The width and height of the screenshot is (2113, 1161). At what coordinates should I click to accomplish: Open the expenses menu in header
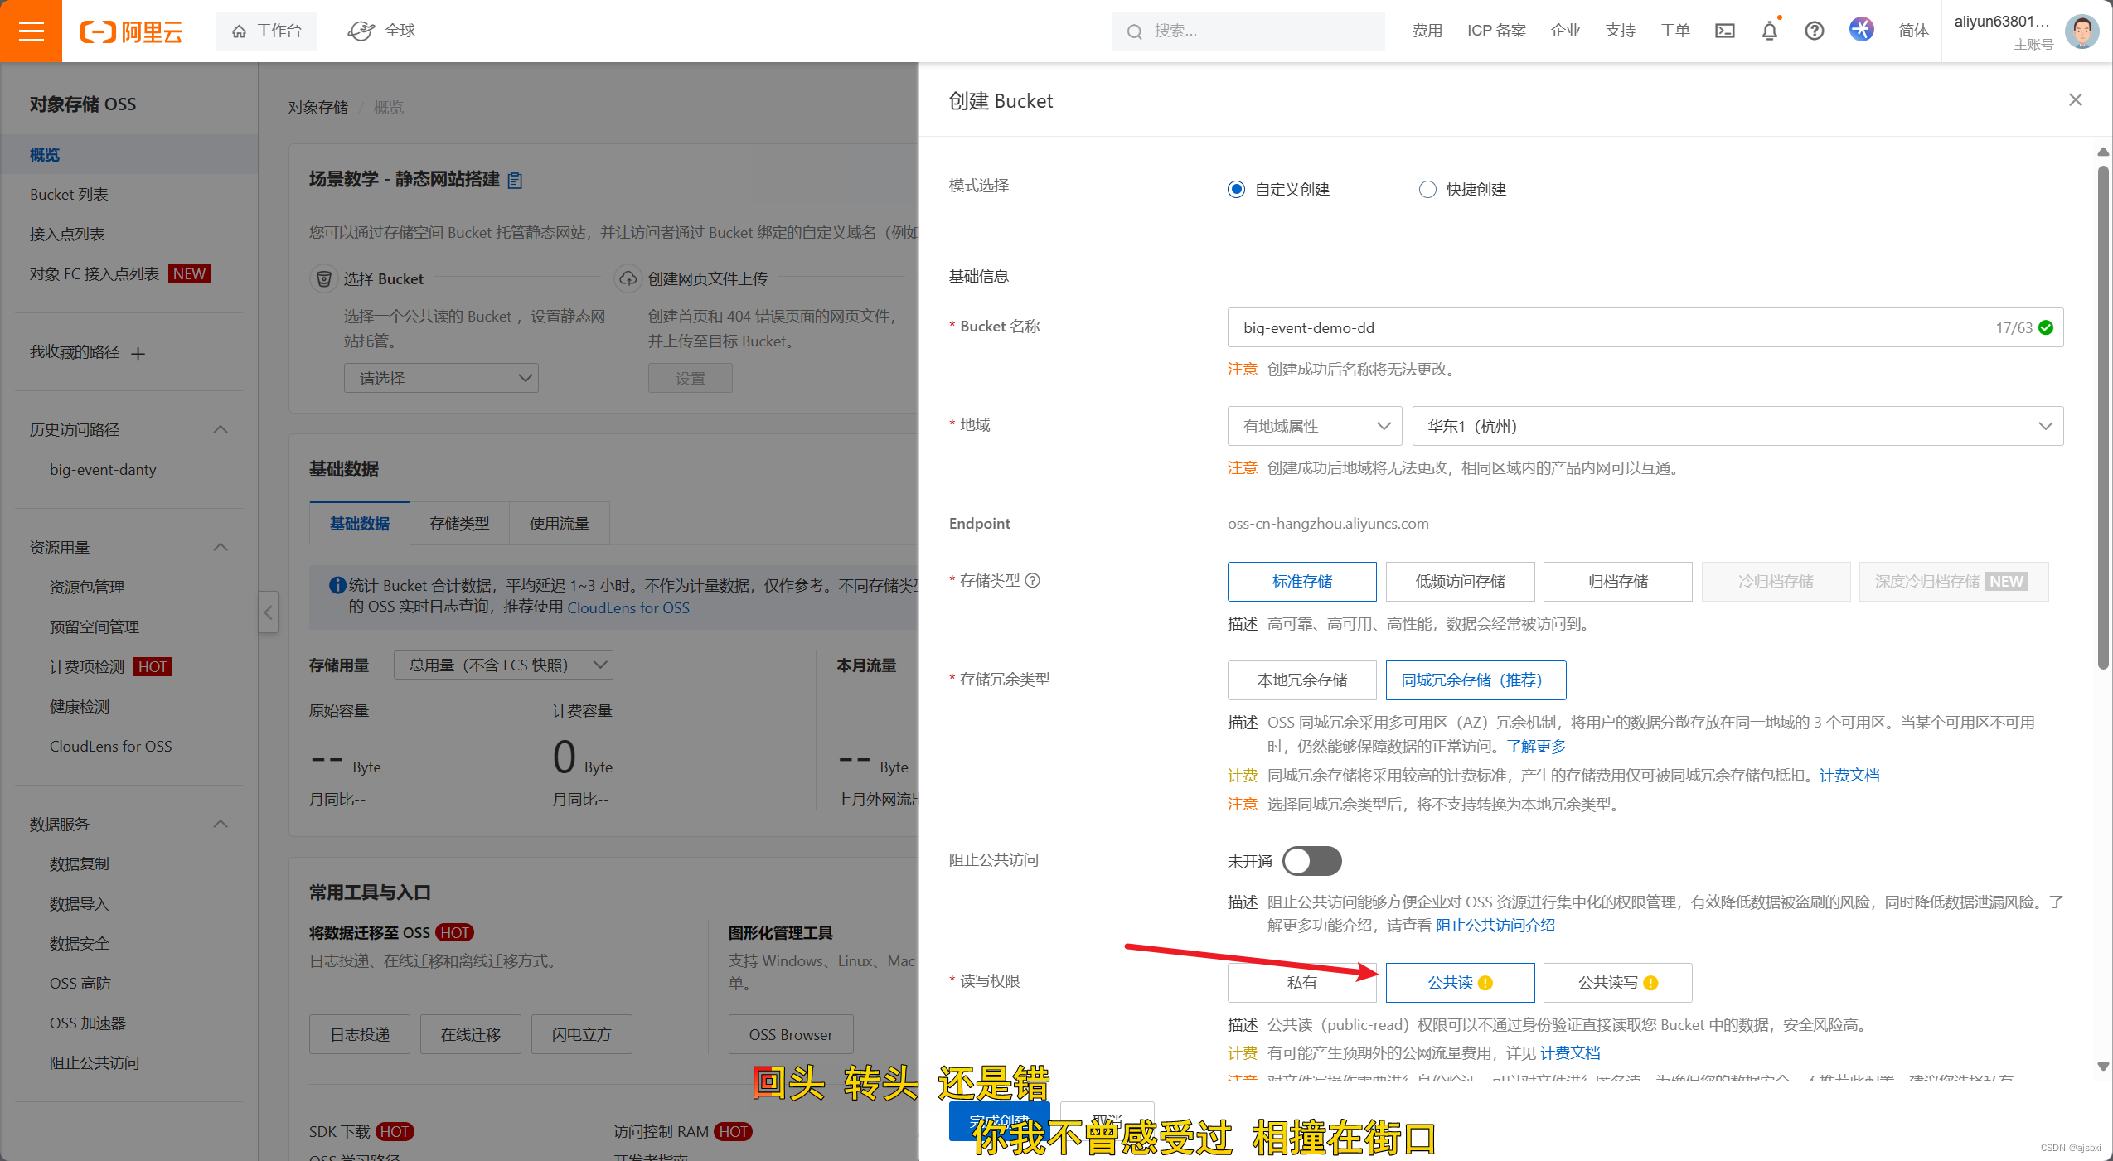click(x=1427, y=31)
